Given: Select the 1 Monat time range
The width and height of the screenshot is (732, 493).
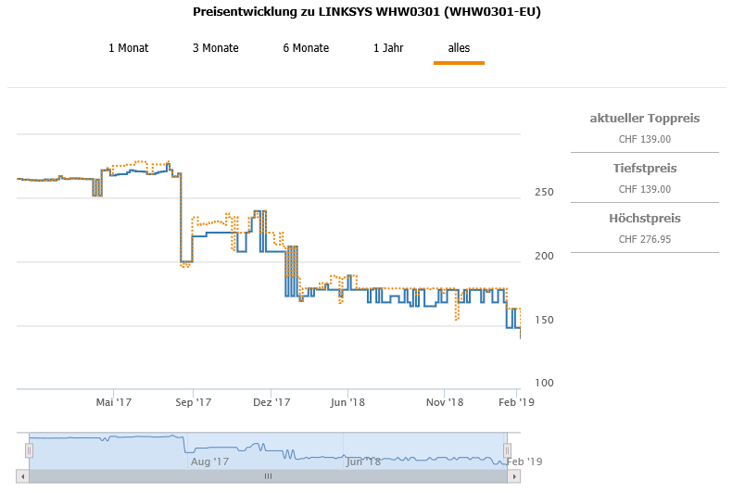Looking at the screenshot, I should click(x=128, y=48).
